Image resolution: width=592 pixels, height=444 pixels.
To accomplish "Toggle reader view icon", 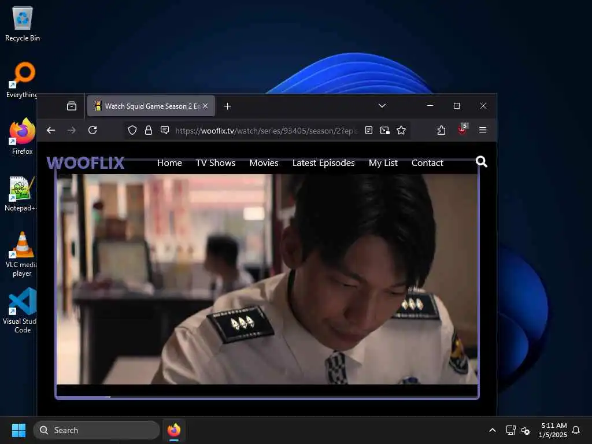I will (x=369, y=130).
